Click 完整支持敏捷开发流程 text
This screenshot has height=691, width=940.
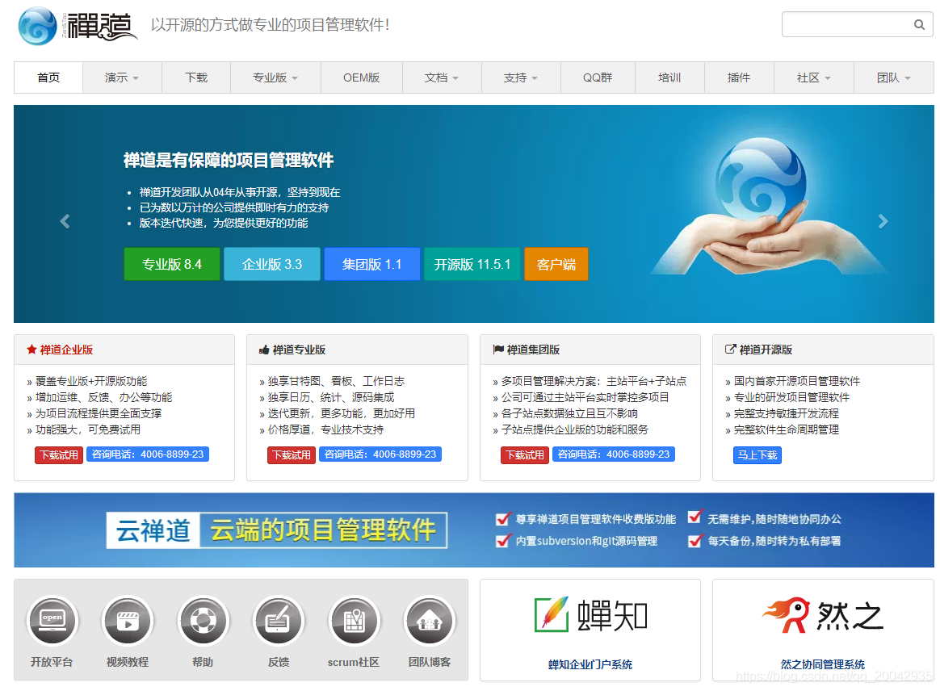[x=787, y=413]
